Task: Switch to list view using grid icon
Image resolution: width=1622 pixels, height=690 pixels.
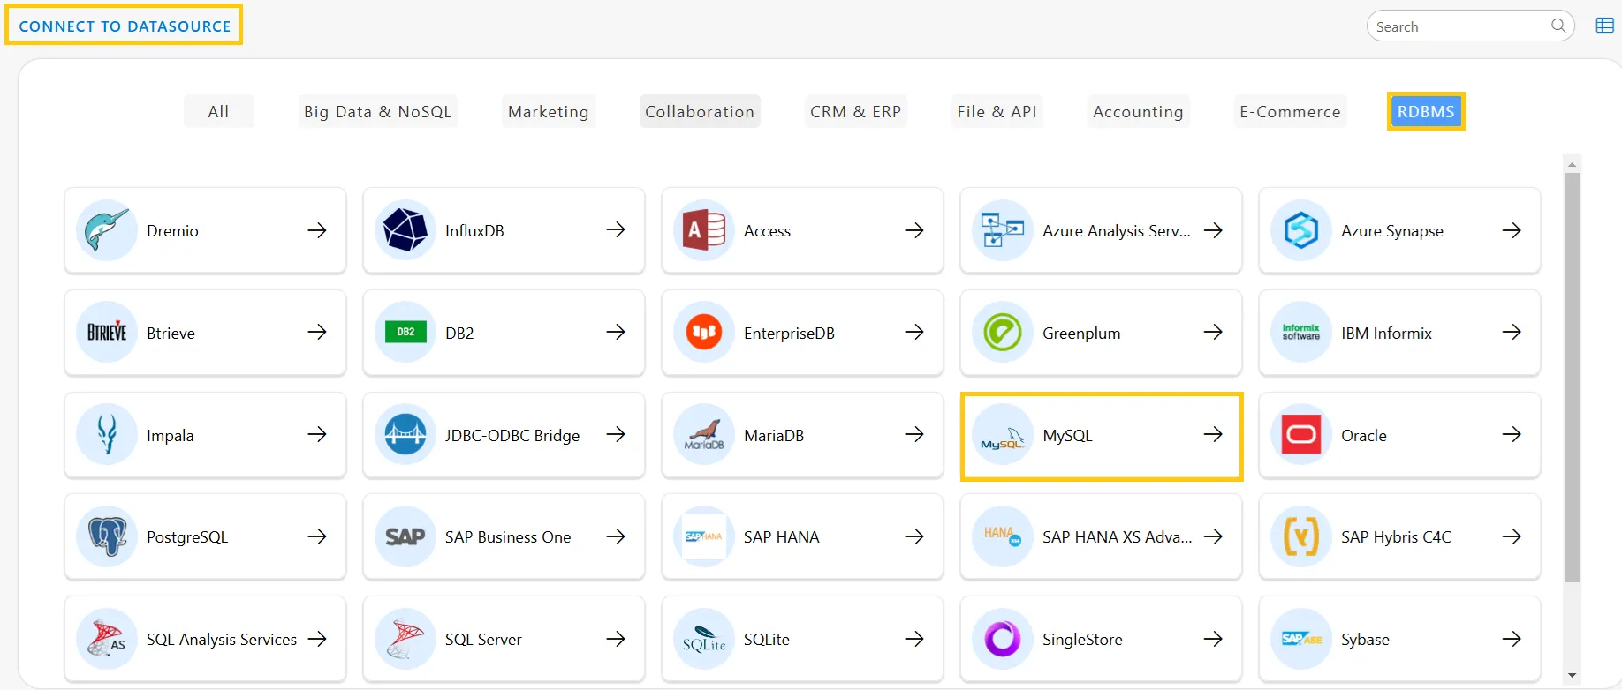Action: (x=1605, y=26)
